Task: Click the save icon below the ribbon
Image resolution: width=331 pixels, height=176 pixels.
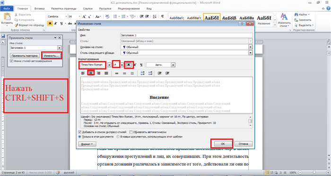Action: pyautogui.click(x=3, y=36)
